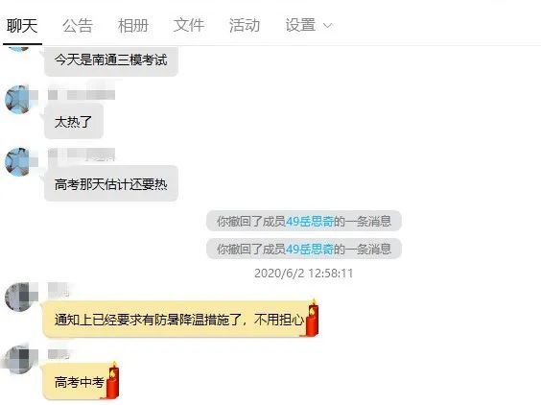541x405 pixels.
Task: Click the second 49岳思奇 member link
Action: click(x=310, y=249)
